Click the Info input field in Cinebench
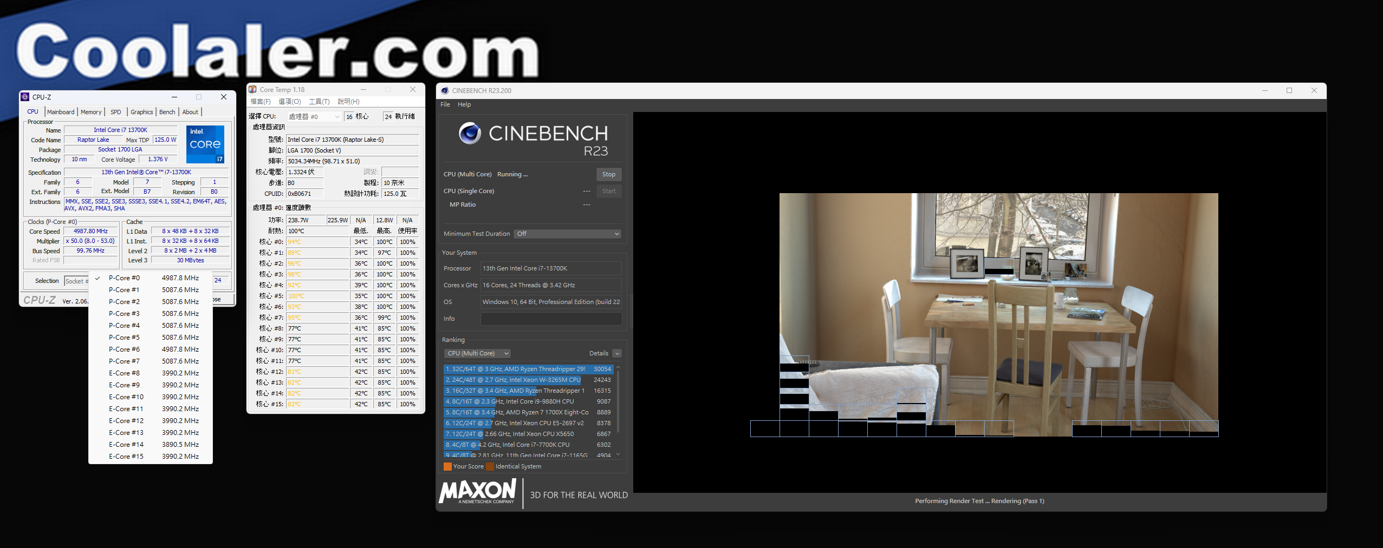Screen dimensions: 1383x548 (x=551, y=319)
